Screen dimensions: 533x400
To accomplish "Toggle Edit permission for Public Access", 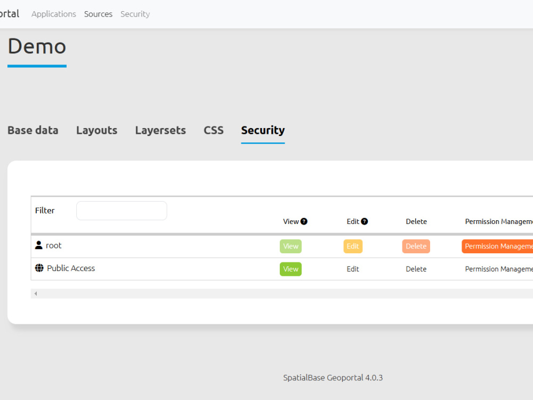I will pyautogui.click(x=353, y=269).
